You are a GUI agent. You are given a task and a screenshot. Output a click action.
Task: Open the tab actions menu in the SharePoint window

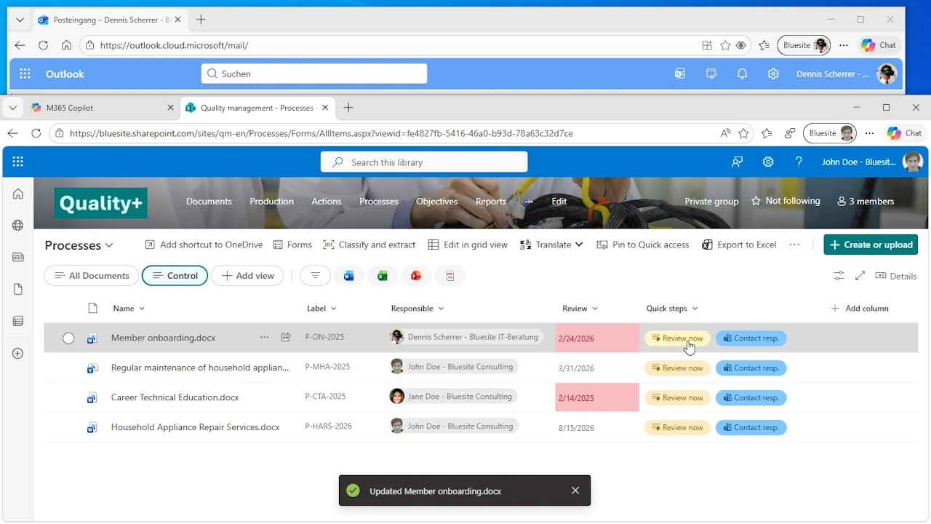[x=12, y=108]
